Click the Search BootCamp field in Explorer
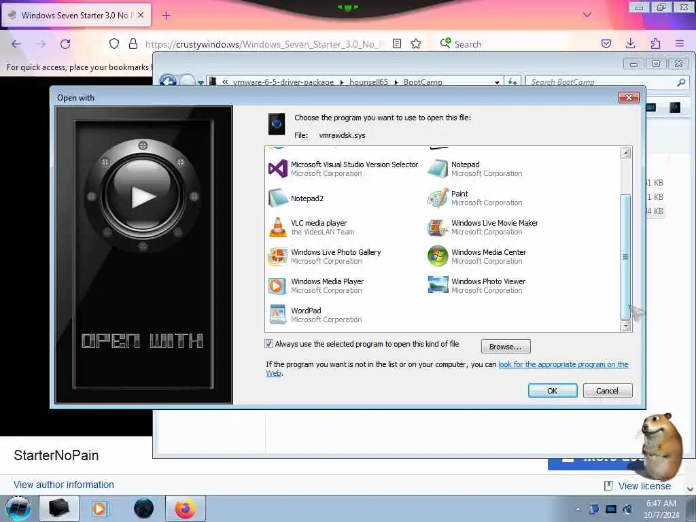696x522 pixels. [x=602, y=82]
